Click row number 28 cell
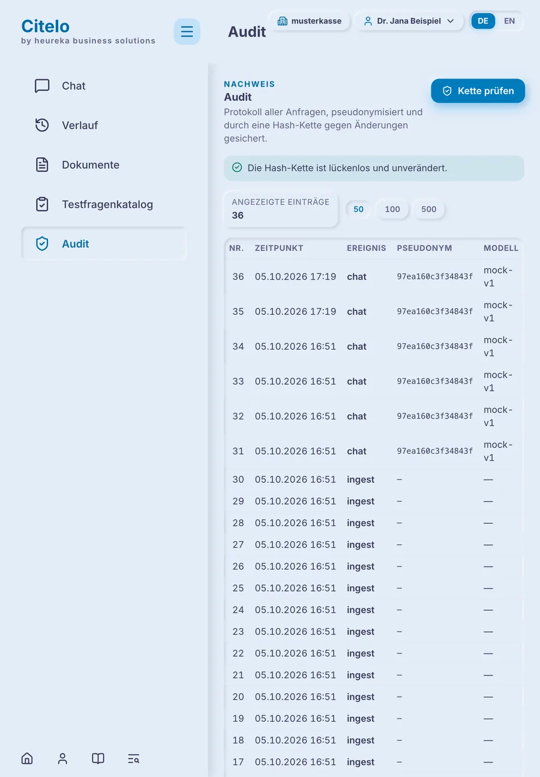This screenshot has width=540, height=777. pos(238,523)
